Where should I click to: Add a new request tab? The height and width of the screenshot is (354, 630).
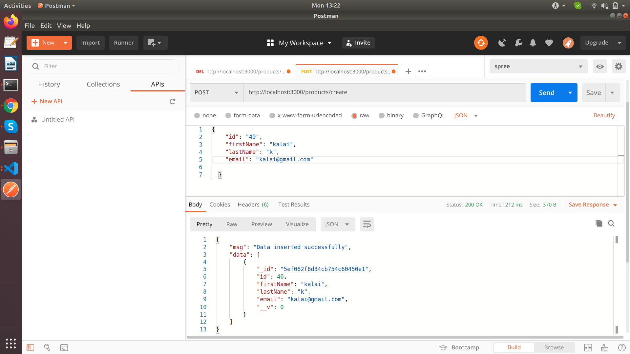point(408,71)
